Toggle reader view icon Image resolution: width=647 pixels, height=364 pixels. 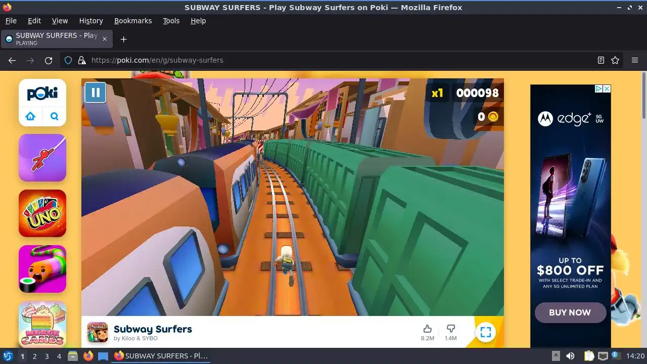pos(600,60)
